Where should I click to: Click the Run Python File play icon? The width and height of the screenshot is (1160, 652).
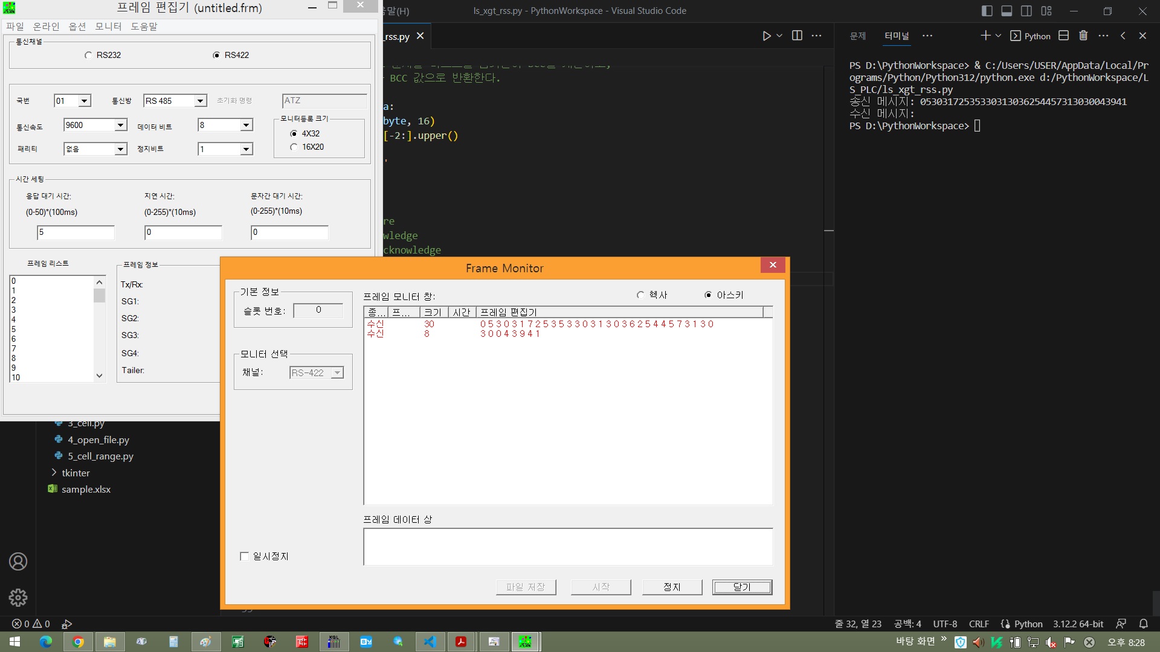tap(766, 36)
